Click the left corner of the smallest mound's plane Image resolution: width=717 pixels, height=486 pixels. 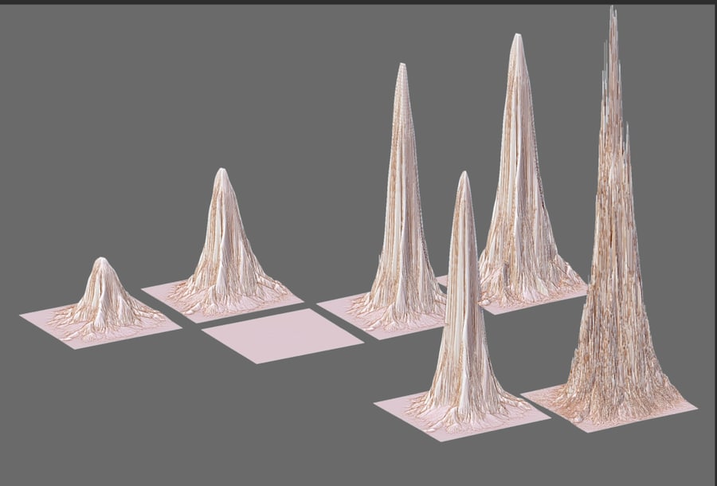[22, 316]
